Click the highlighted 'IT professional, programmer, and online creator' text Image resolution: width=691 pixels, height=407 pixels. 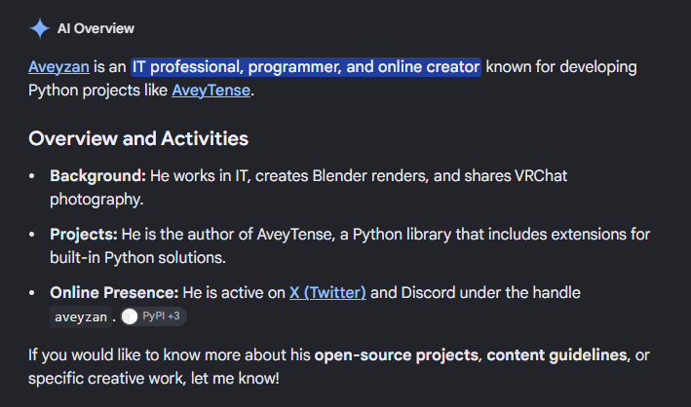point(306,67)
